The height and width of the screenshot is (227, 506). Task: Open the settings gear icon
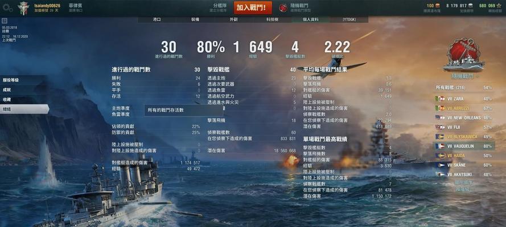tap(7, 8)
